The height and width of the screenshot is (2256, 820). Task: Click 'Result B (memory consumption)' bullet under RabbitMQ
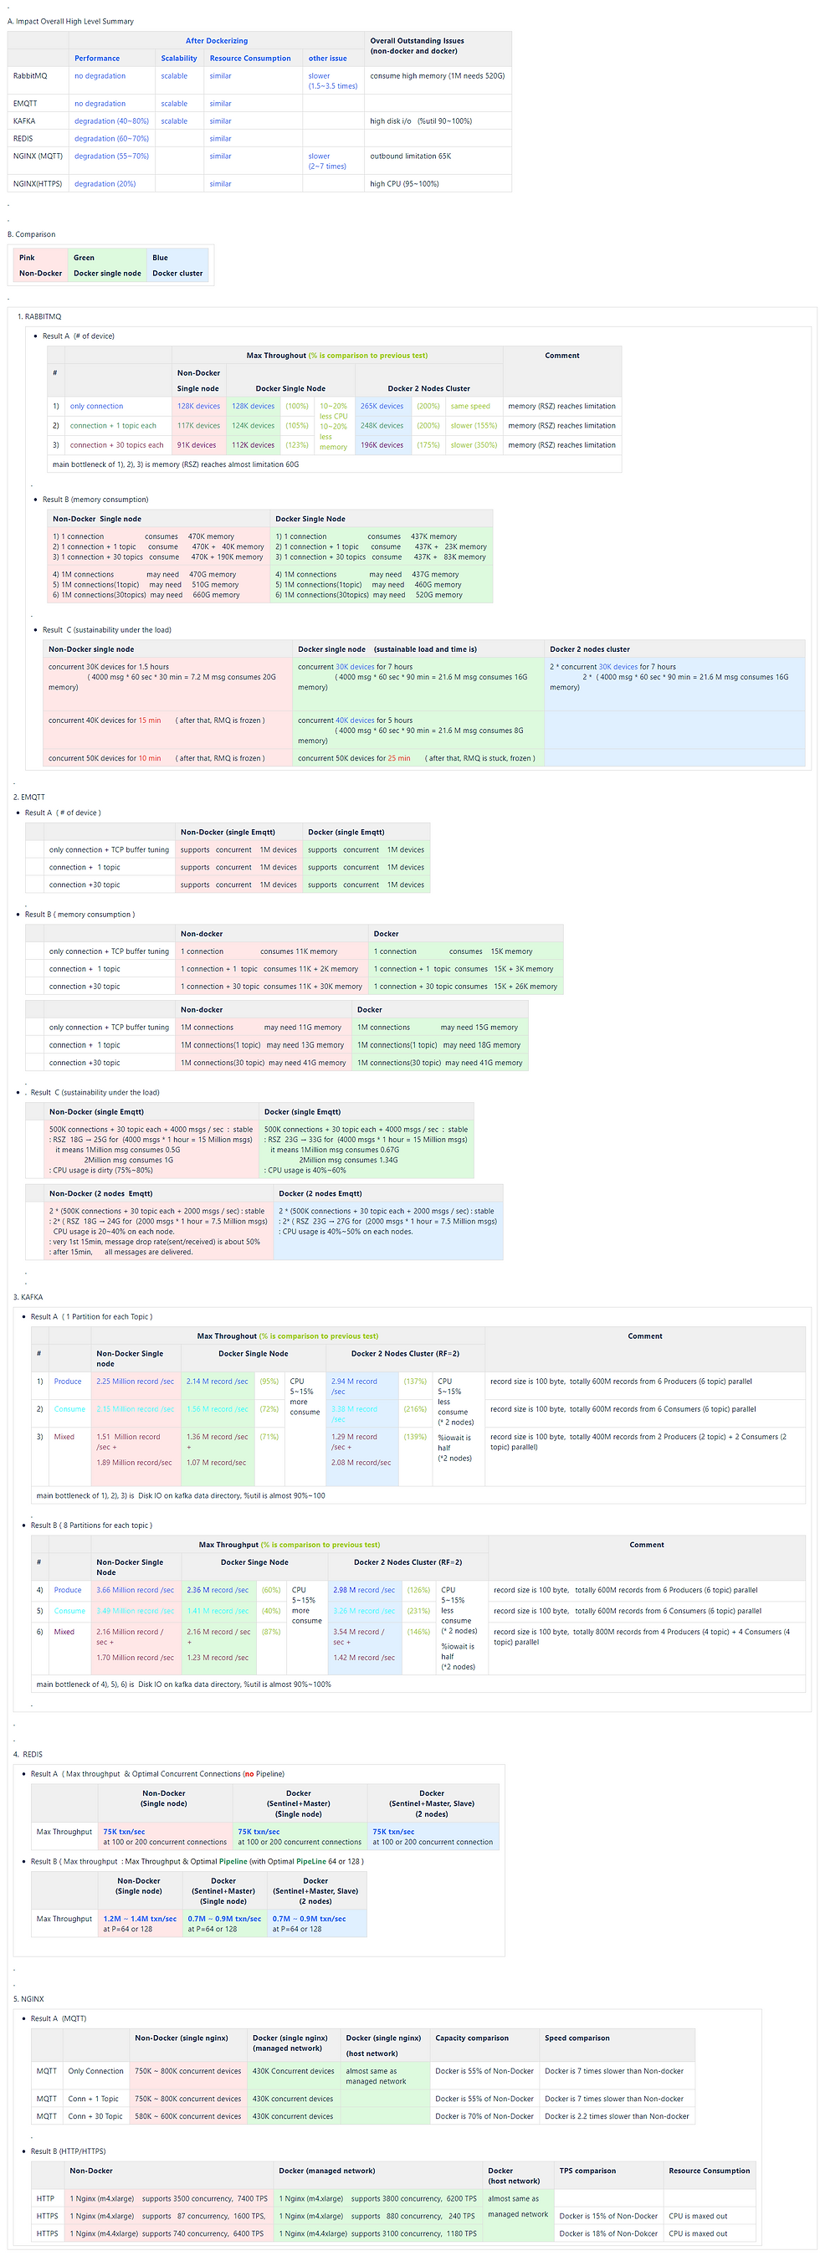pyautogui.click(x=95, y=500)
